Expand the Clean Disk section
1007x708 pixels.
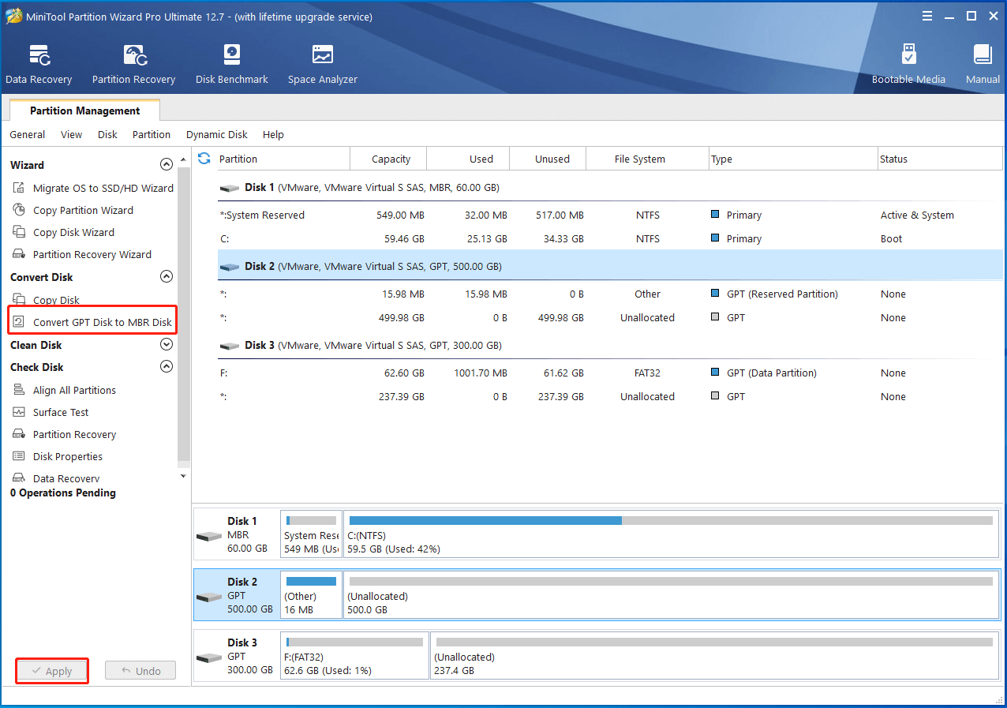(x=166, y=345)
